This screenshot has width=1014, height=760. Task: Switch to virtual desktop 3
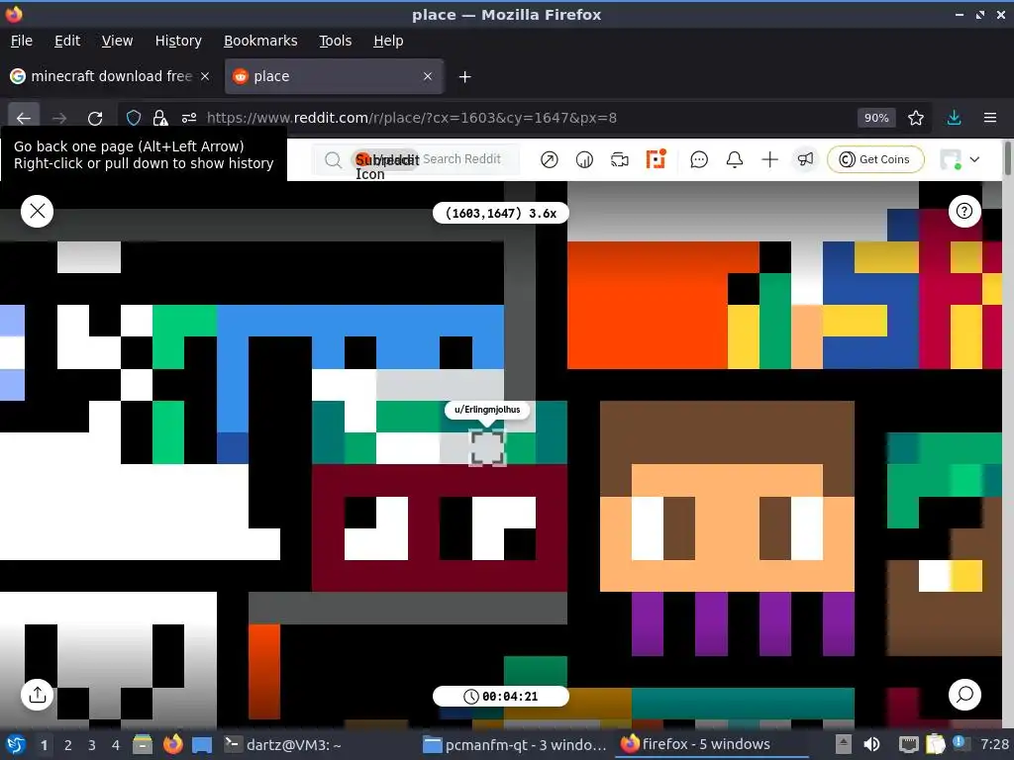[x=92, y=745]
